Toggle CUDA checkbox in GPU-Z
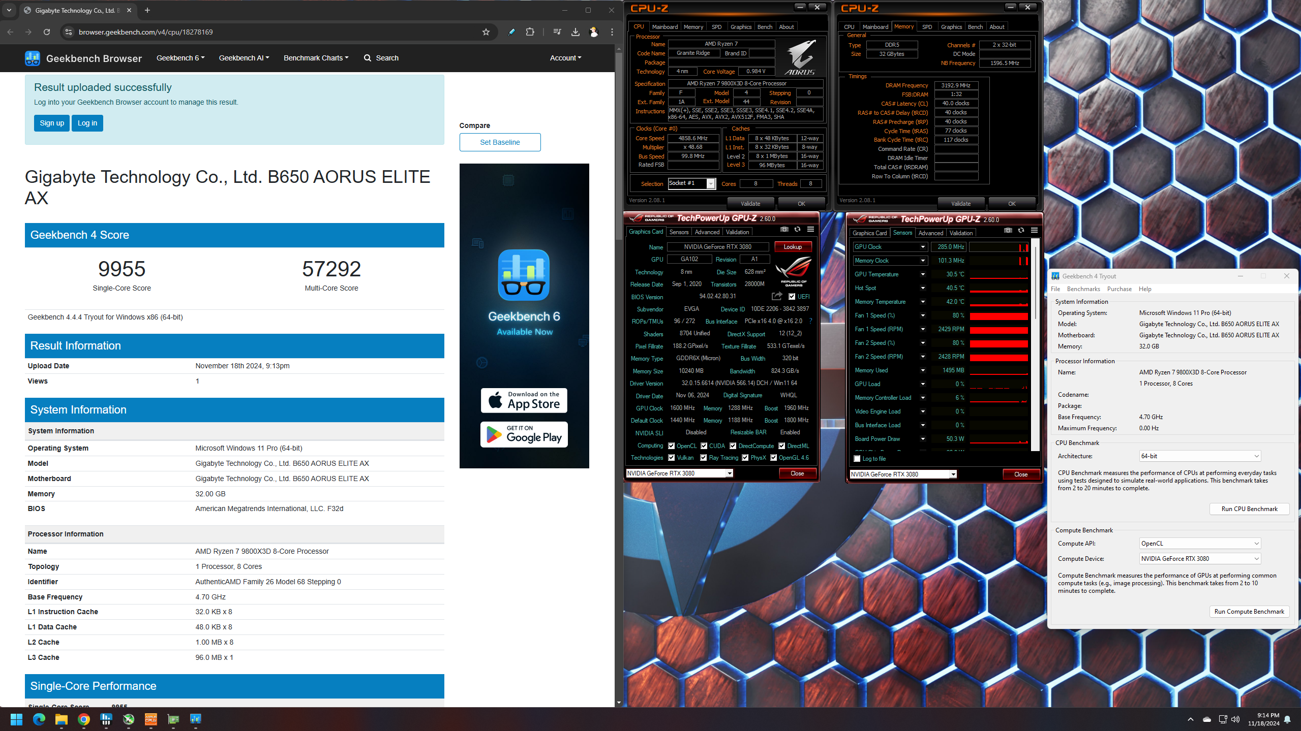 704,446
